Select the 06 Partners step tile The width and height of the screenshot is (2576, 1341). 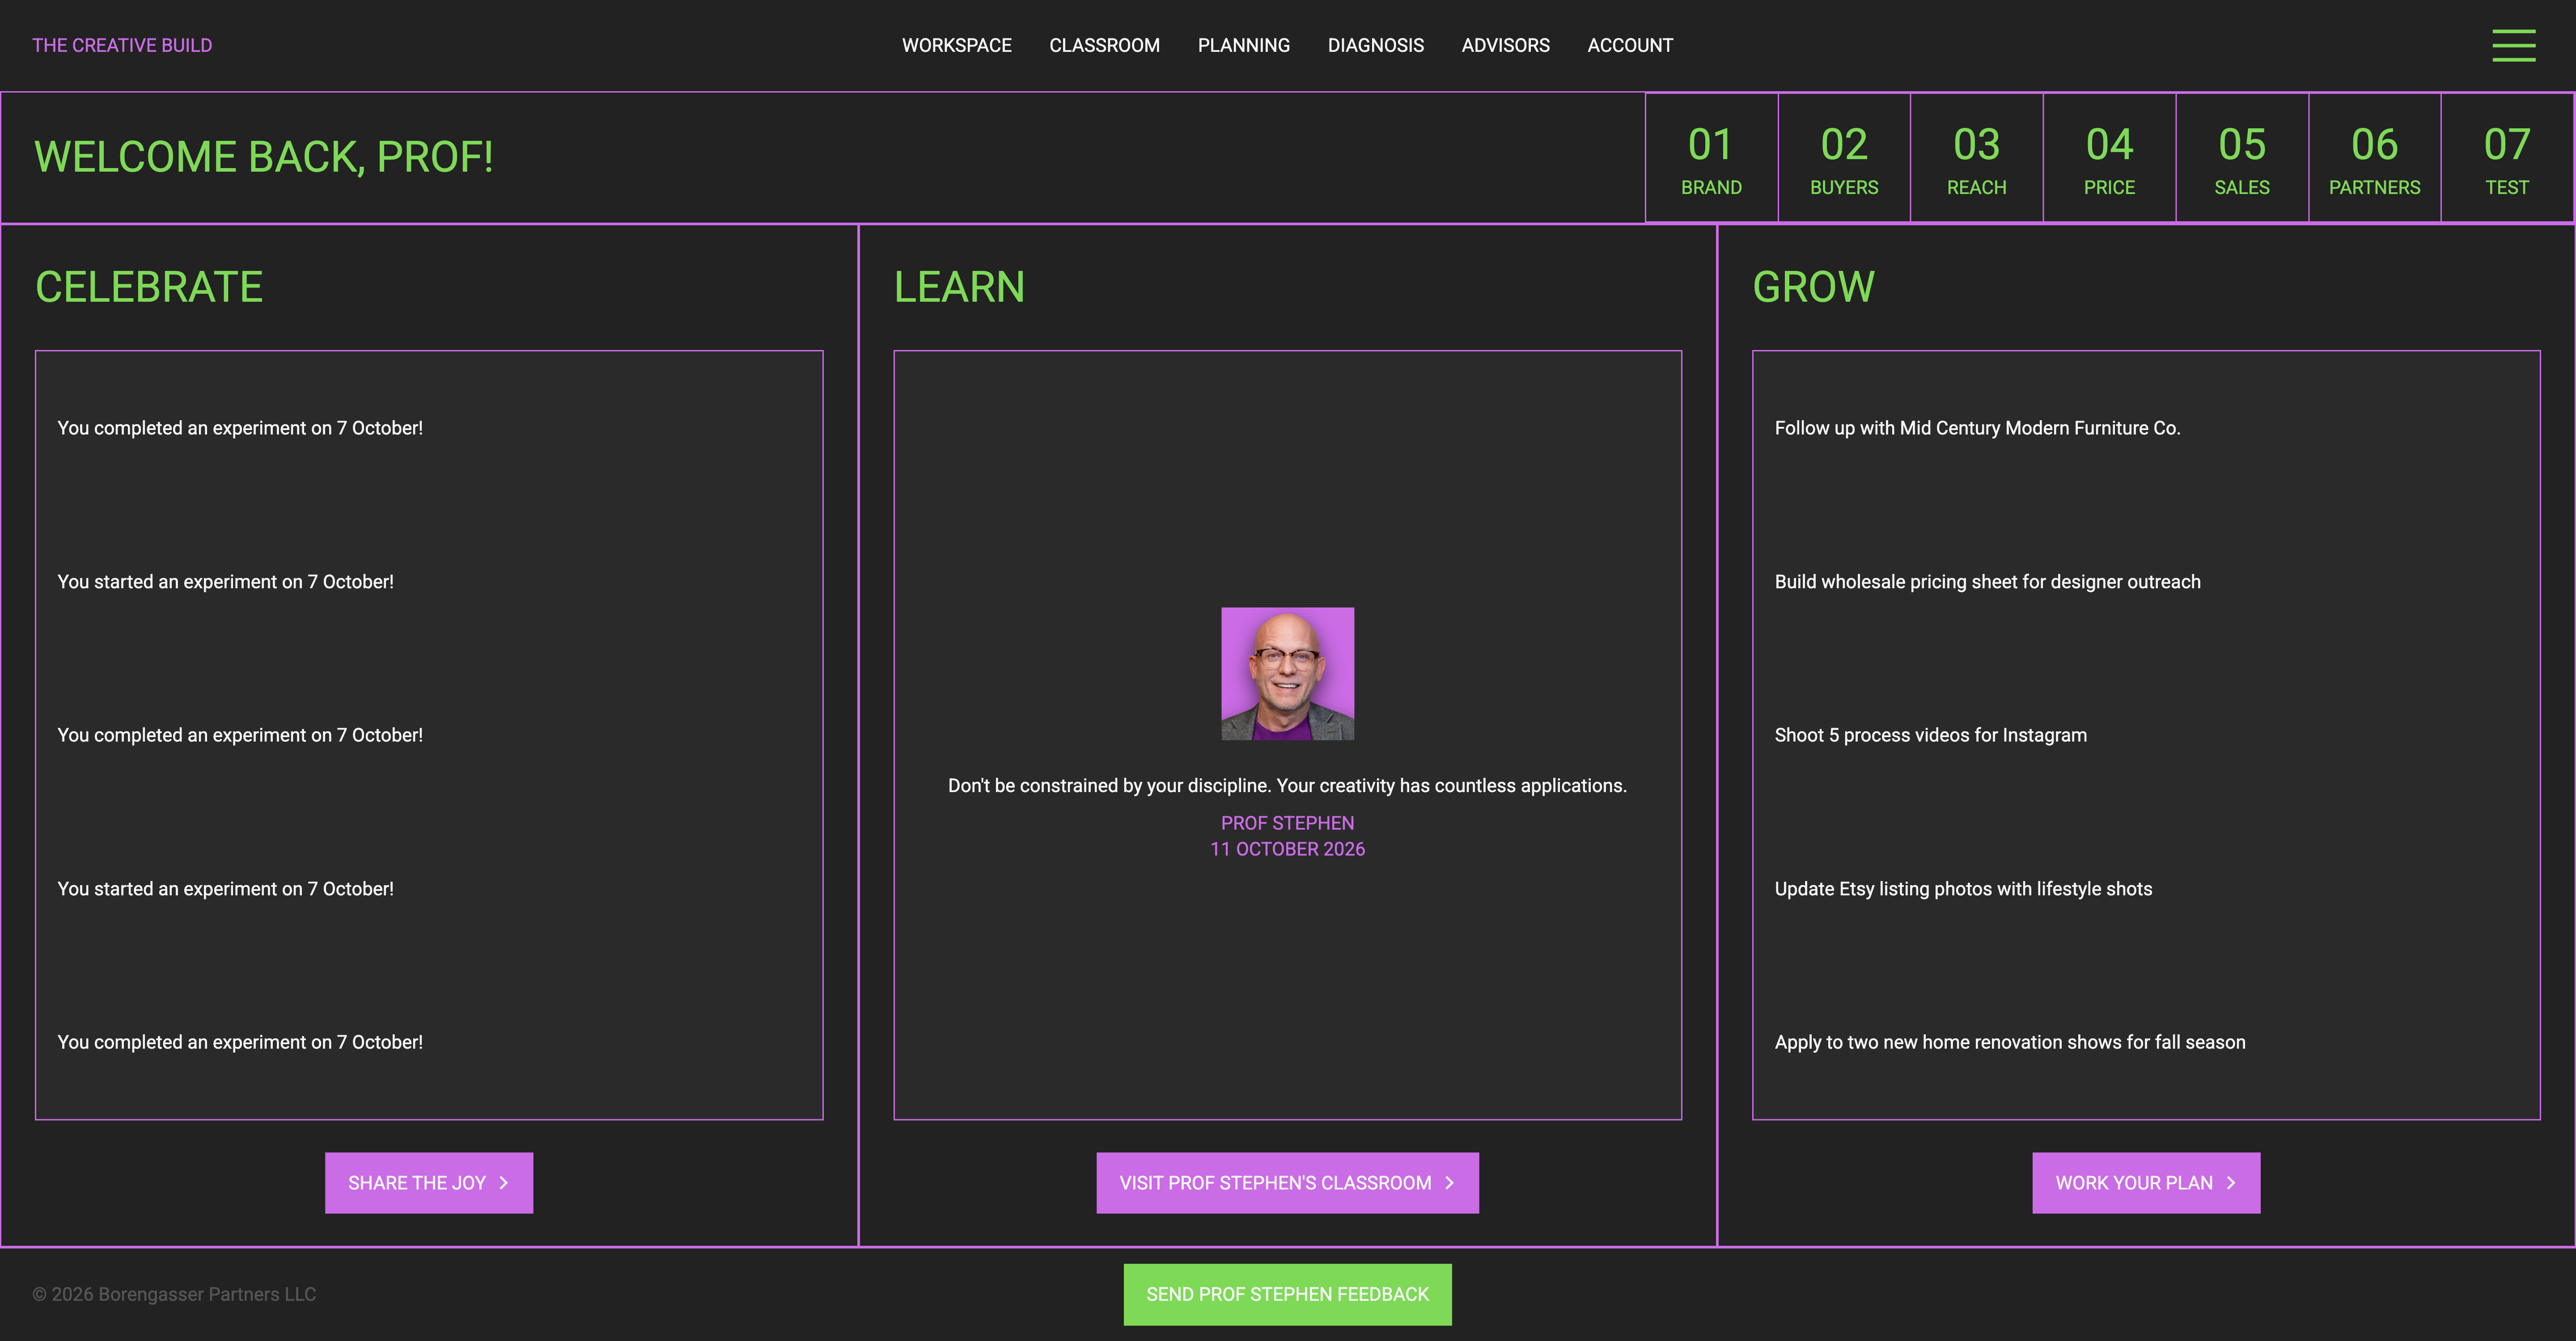click(2374, 158)
